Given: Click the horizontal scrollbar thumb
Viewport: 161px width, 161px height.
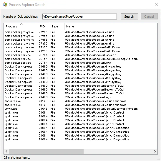Looking at the screenshot, I should point(46,151).
